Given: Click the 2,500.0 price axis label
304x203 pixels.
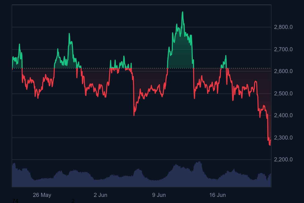Looking at the screenshot, I should (283, 94).
